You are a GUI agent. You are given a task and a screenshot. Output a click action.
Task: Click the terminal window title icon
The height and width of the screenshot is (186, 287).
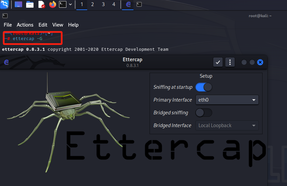5,16
